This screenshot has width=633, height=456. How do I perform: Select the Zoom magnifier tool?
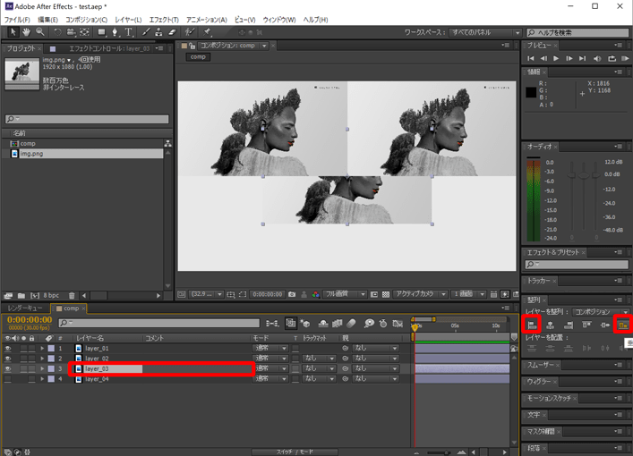[40, 32]
